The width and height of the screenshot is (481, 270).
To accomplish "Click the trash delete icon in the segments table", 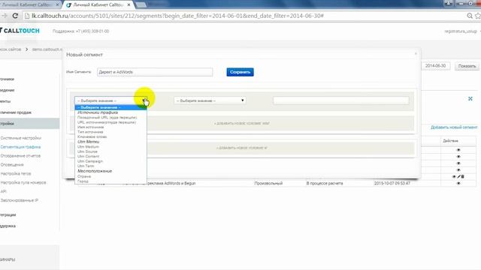I will [463, 177].
